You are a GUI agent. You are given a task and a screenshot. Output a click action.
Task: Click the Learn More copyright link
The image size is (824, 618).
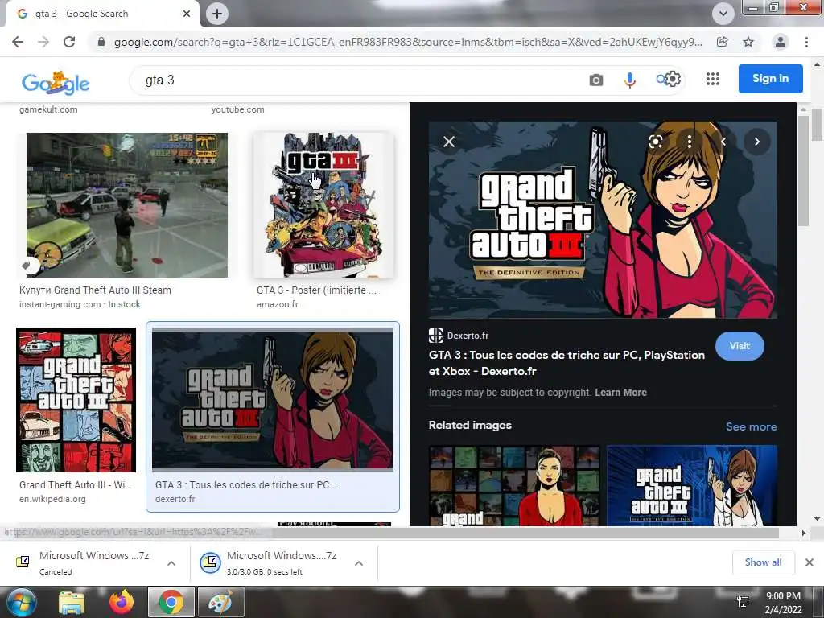click(620, 393)
